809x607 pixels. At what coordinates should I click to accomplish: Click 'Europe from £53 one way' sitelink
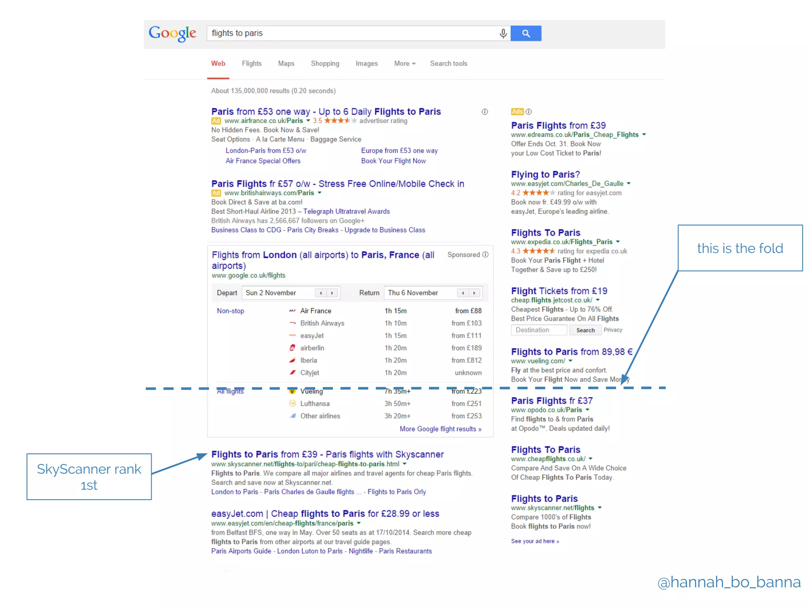[399, 151]
